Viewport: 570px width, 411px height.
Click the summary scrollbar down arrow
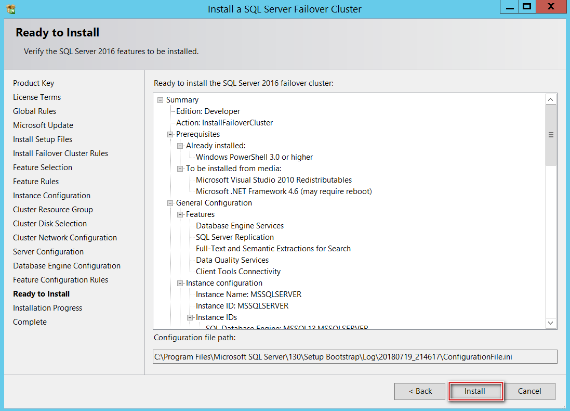point(551,323)
